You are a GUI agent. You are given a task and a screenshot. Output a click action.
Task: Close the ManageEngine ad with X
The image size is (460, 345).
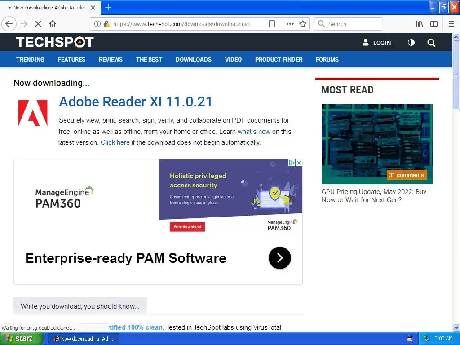(299, 163)
